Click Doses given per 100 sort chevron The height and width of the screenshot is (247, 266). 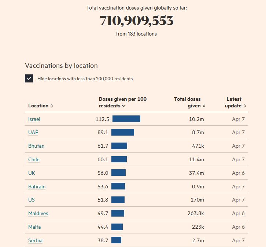[124, 106]
